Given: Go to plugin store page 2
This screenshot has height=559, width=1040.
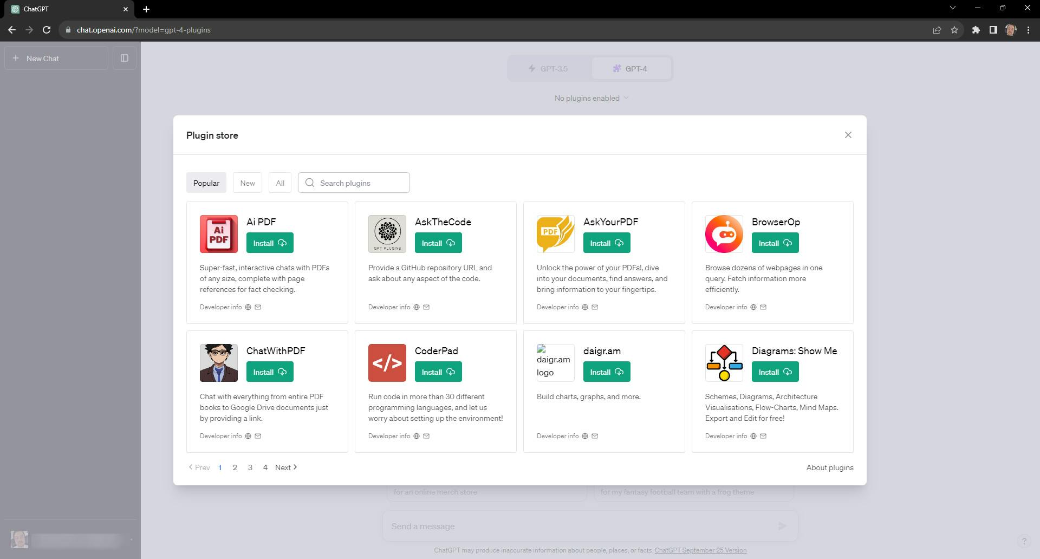Looking at the screenshot, I should 235,467.
